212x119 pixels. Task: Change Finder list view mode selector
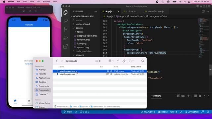click(x=98, y=61)
